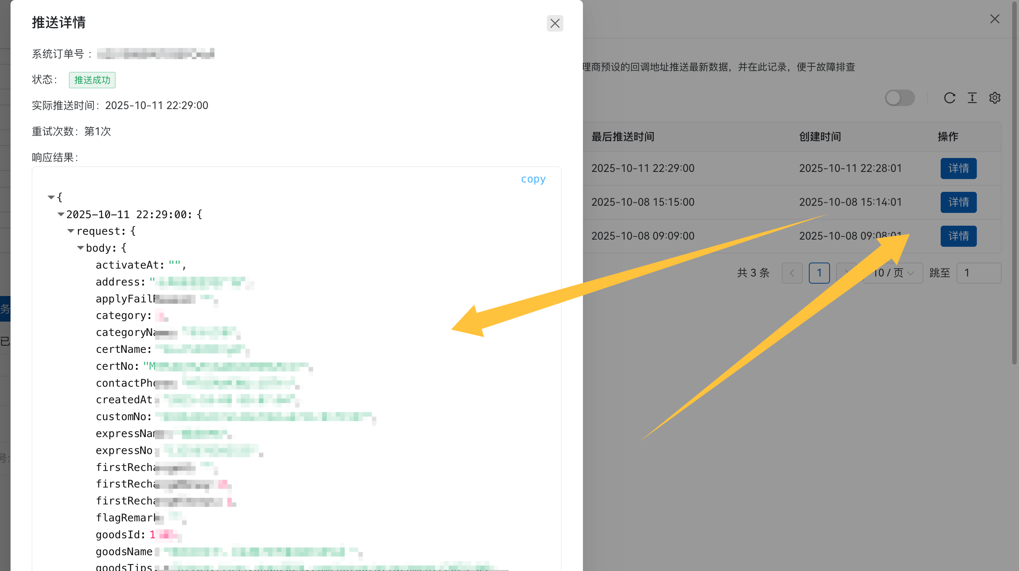Screen dimensions: 1019x571
Task: Select page 1 in pagination
Action: [819, 273]
